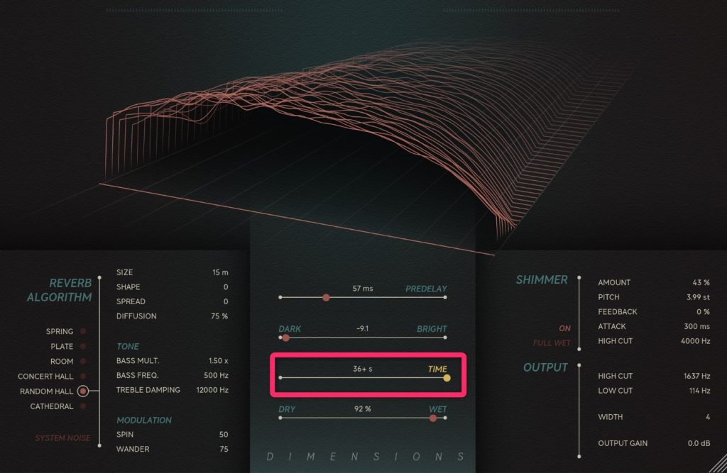Select the Cathedral reverb algorithm
The width and height of the screenshot is (727, 473).
[83, 406]
